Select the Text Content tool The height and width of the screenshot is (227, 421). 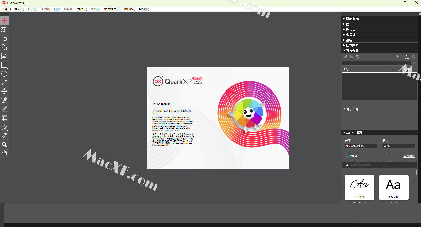pyautogui.click(x=4, y=30)
